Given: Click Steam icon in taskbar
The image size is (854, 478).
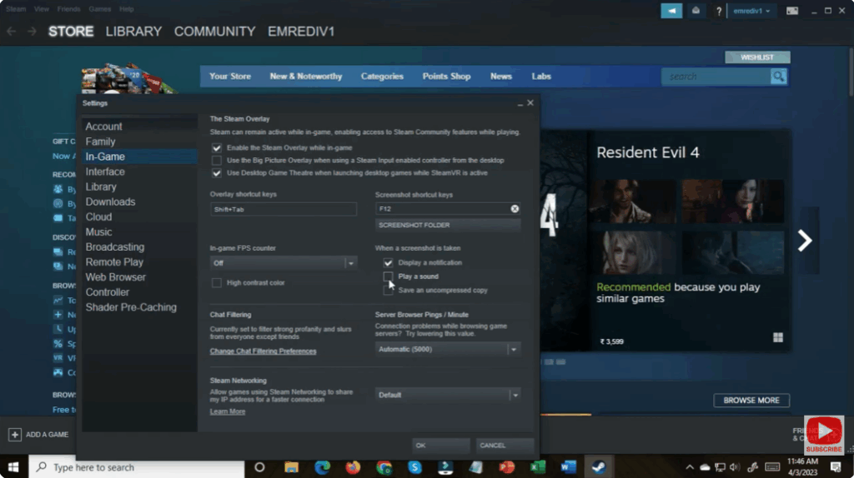Looking at the screenshot, I should coord(599,467).
